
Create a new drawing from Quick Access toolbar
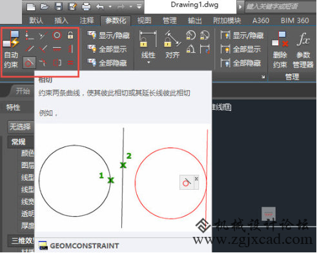[x=31, y=6]
